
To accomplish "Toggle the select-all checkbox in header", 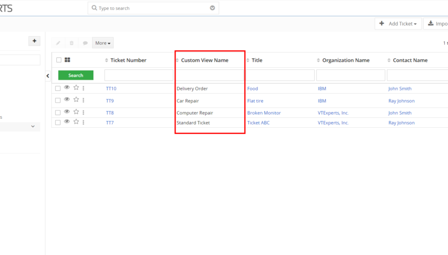I will point(59,60).
